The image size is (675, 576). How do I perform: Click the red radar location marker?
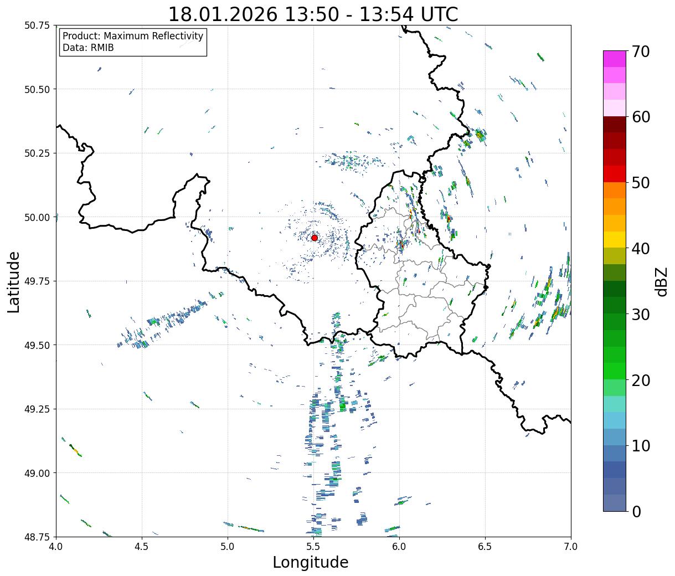coord(315,238)
